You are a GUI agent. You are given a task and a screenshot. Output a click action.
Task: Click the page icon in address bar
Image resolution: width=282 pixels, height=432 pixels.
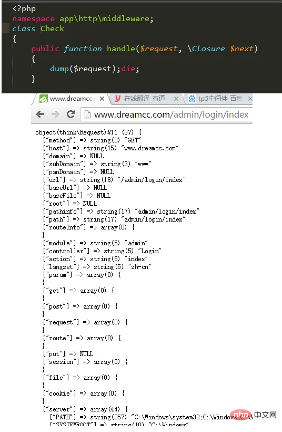(87, 114)
